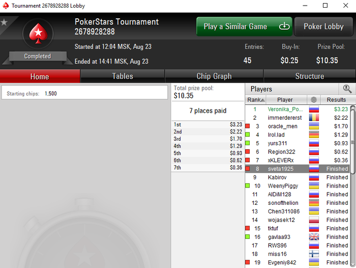Go to the Poker Lobby button
The width and height of the screenshot is (356, 268).
click(x=323, y=26)
